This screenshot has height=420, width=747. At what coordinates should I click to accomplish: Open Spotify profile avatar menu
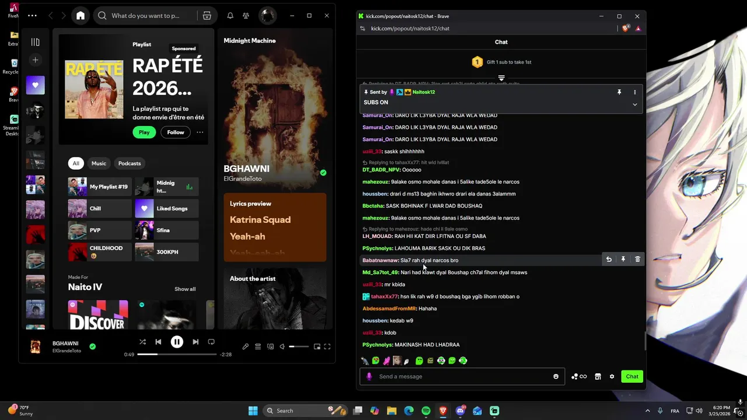pos(267,16)
